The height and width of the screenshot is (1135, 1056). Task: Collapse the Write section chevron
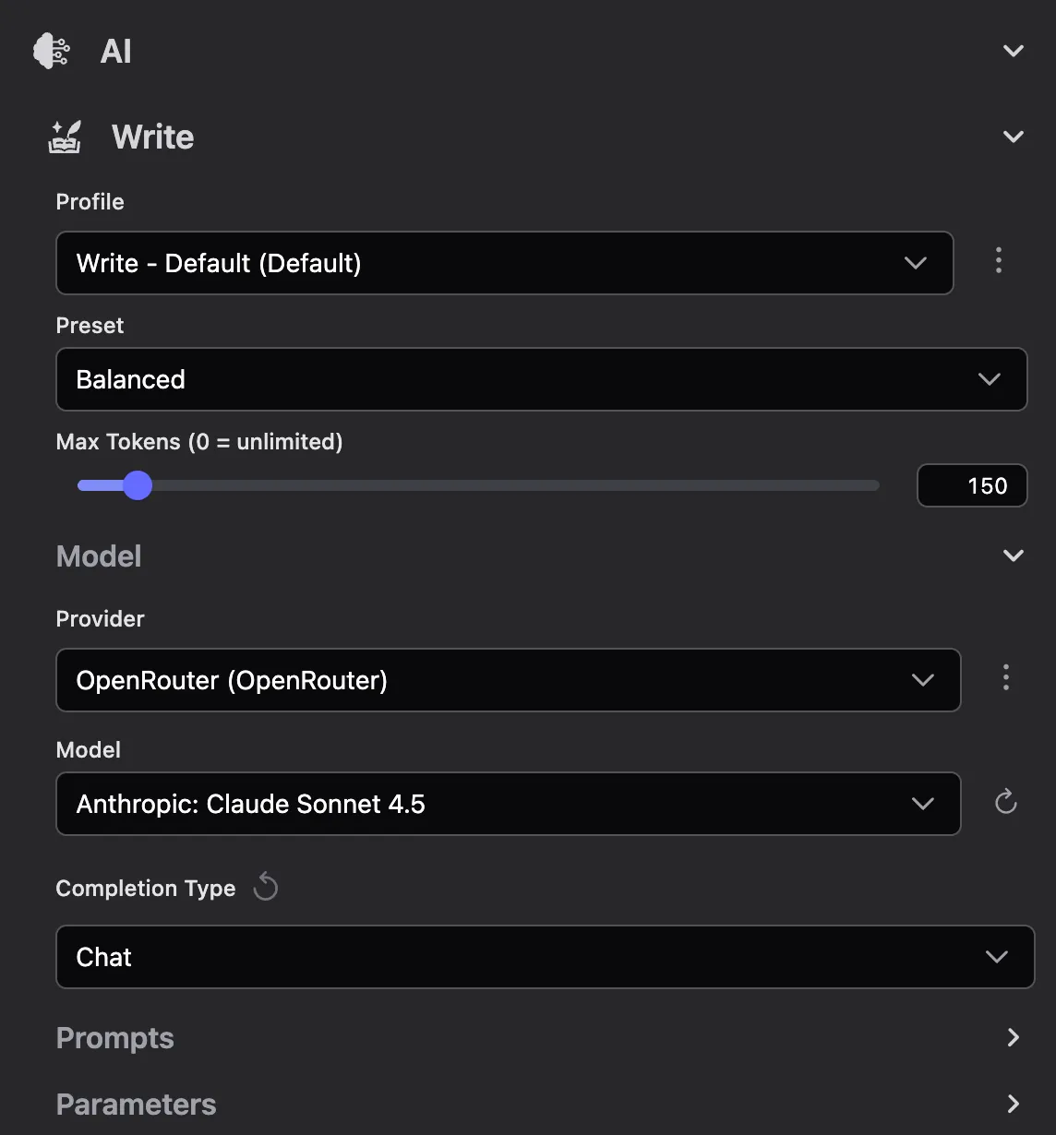[x=1013, y=136]
